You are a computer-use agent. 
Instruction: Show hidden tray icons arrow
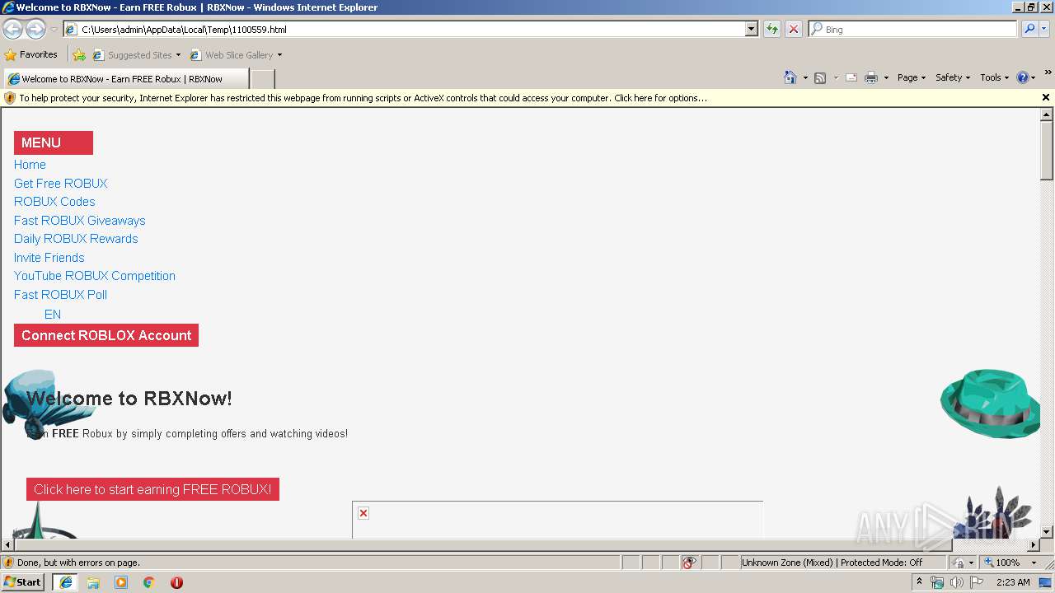tap(919, 581)
